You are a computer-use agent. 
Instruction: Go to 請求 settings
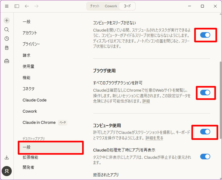coord(27,55)
